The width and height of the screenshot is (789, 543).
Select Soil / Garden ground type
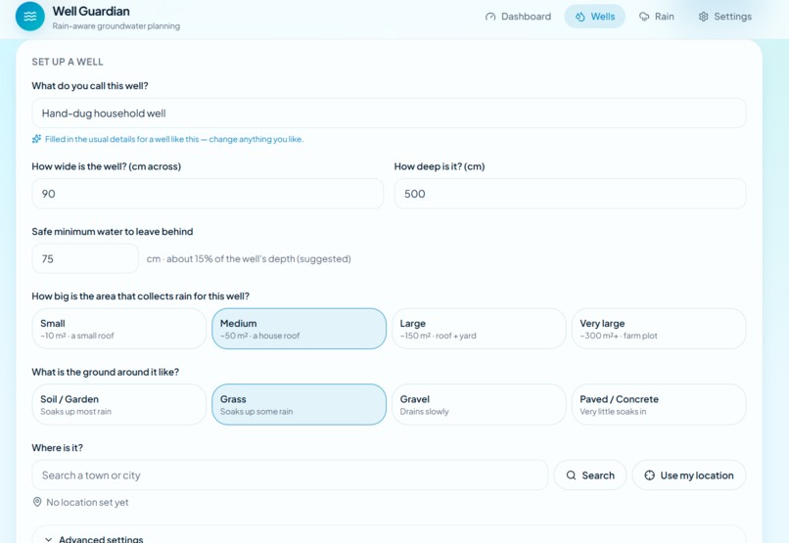119,405
